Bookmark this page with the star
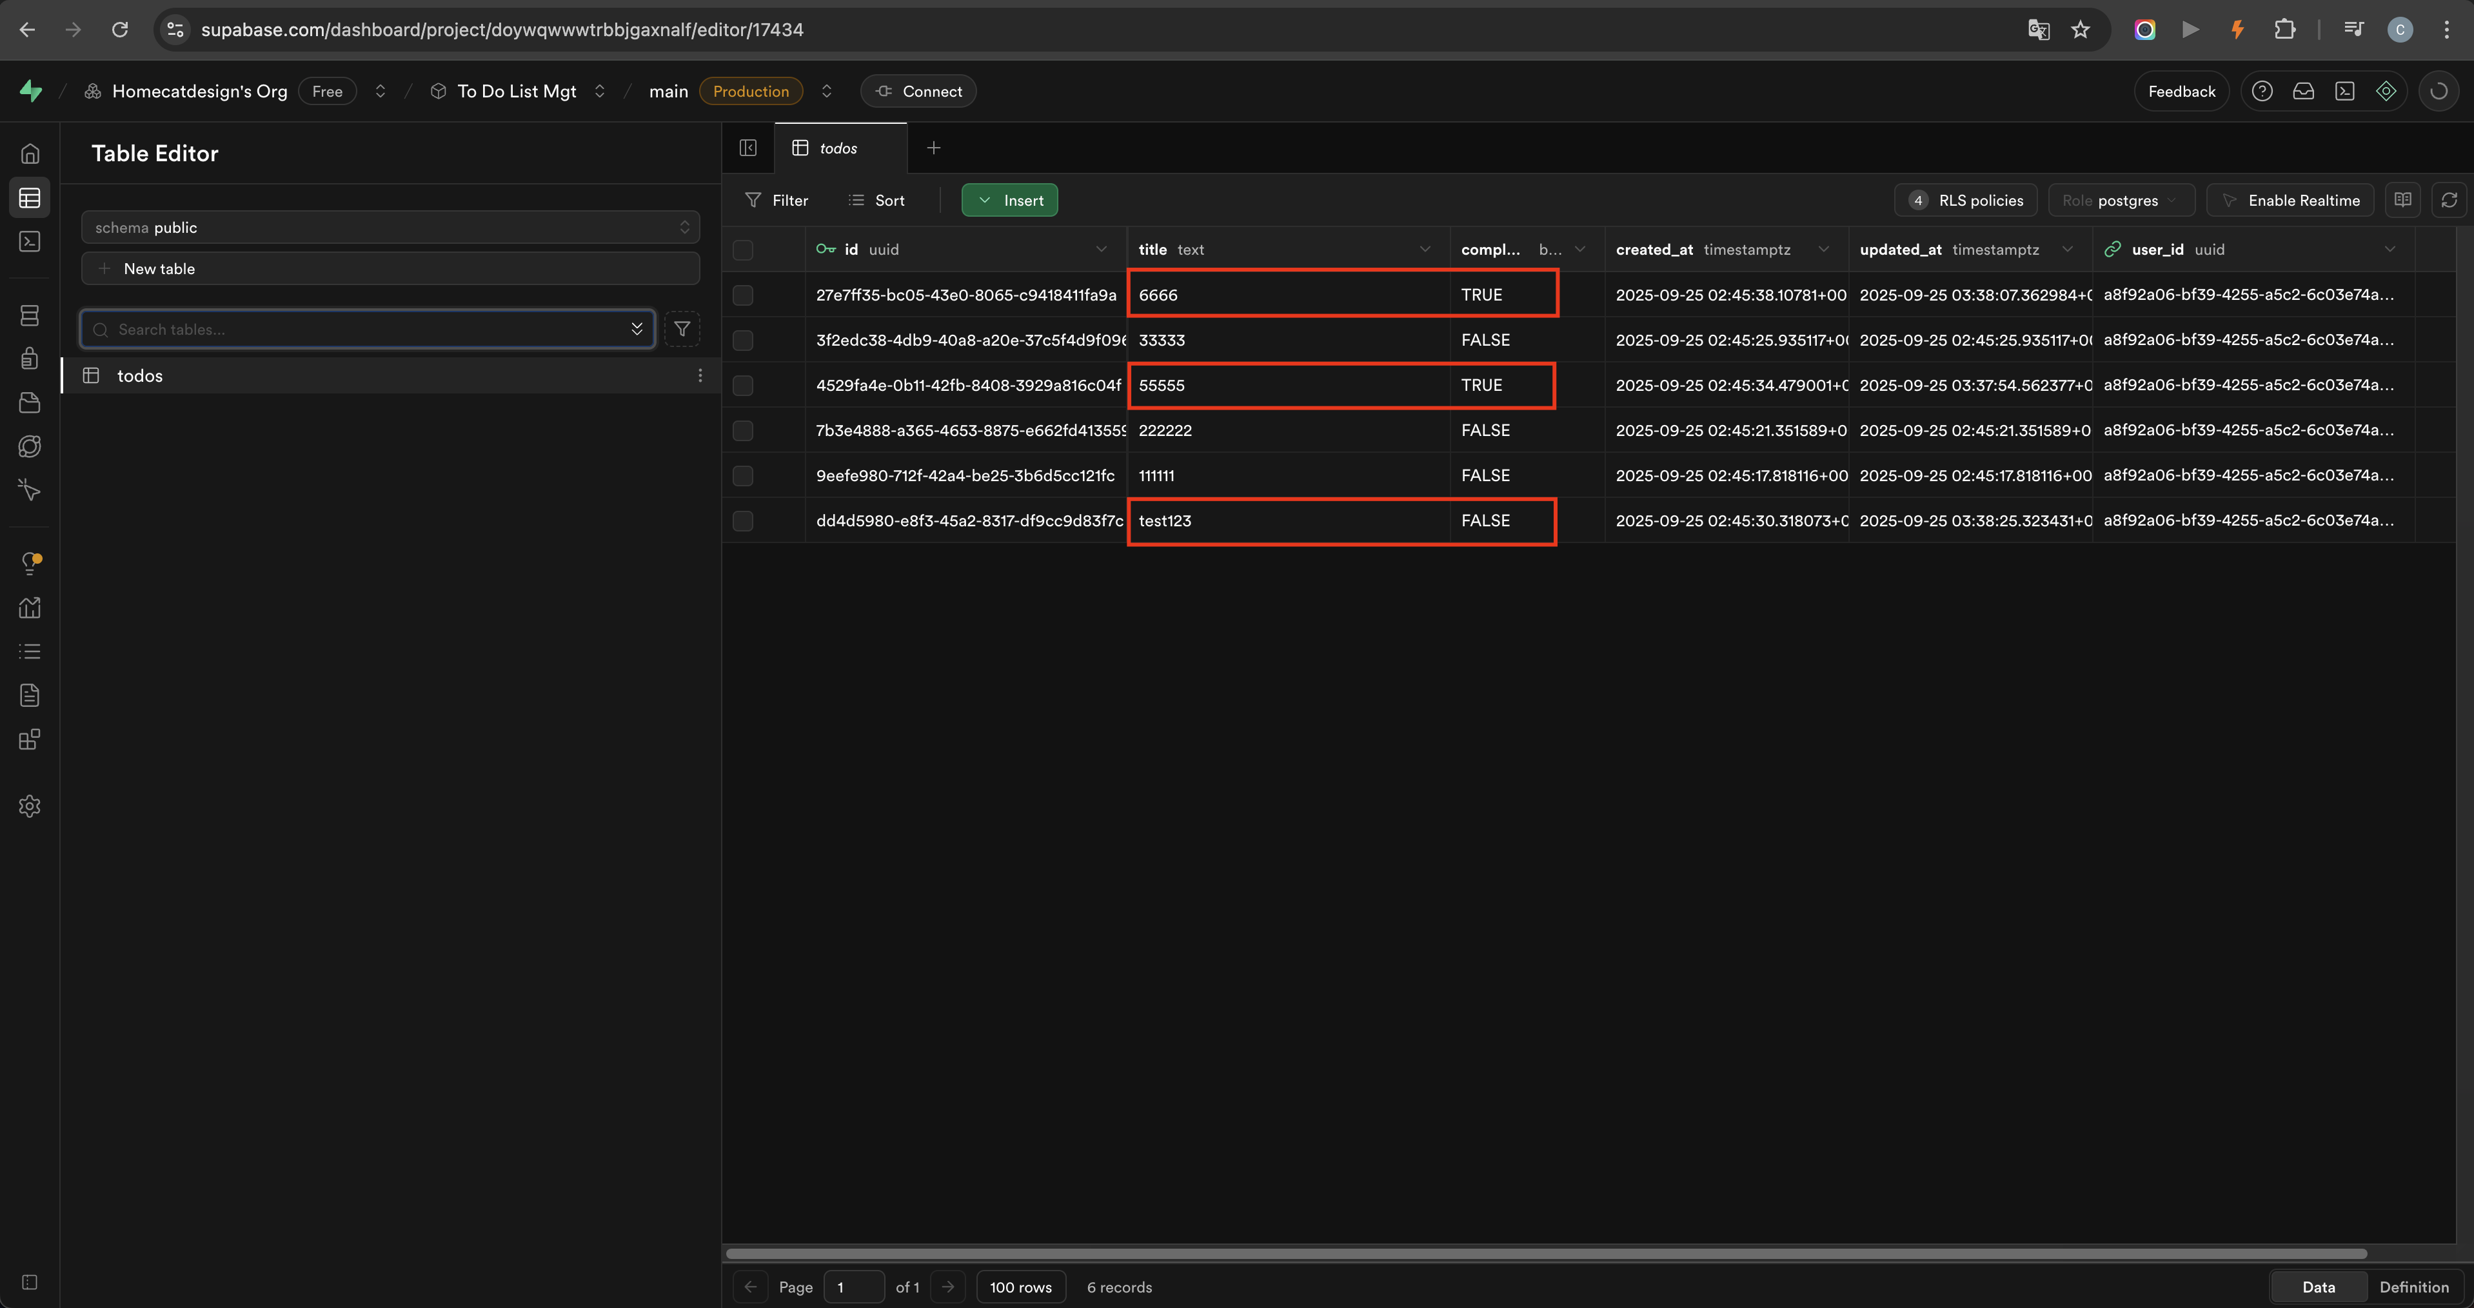 (x=2080, y=30)
